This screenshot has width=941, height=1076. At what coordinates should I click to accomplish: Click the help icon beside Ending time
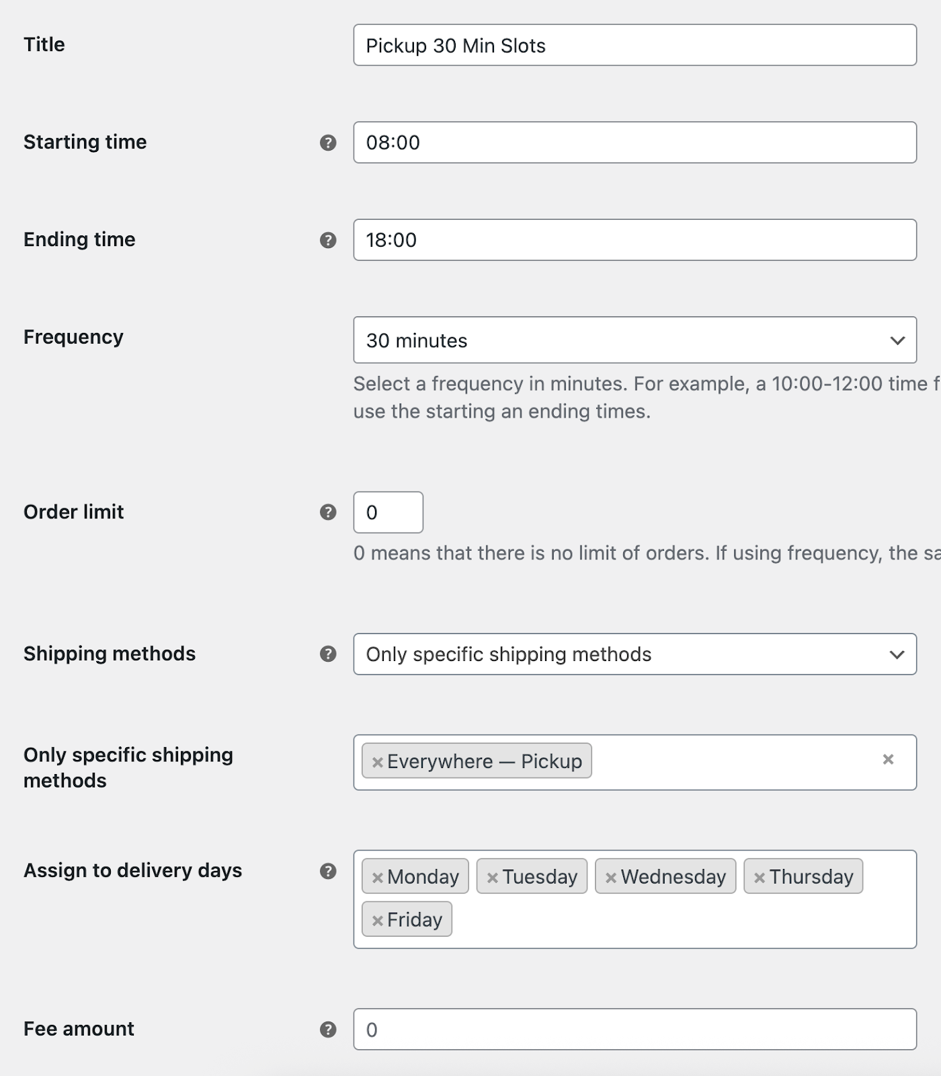coord(328,240)
